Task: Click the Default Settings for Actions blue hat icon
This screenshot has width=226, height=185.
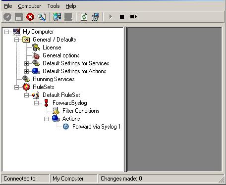Action: coord(36,71)
